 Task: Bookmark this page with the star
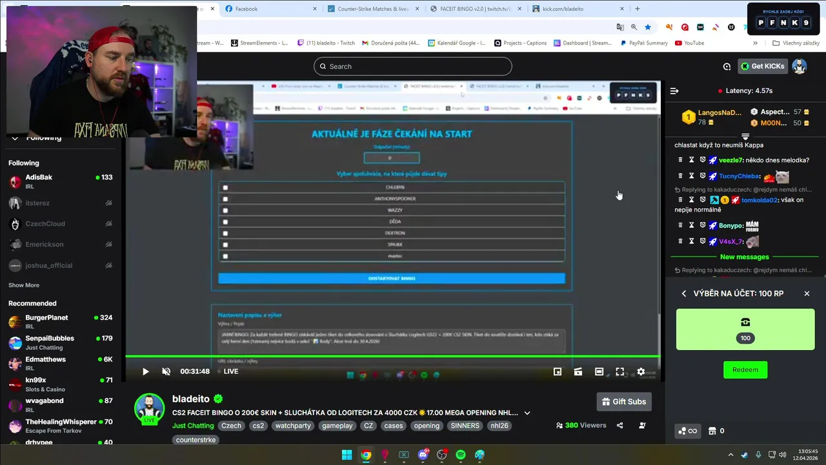(648, 27)
